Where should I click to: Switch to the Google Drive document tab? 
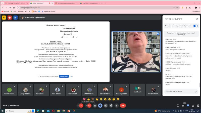91,3
